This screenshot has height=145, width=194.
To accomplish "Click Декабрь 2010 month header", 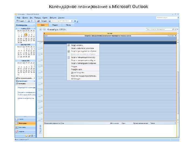I will point(26,45).
